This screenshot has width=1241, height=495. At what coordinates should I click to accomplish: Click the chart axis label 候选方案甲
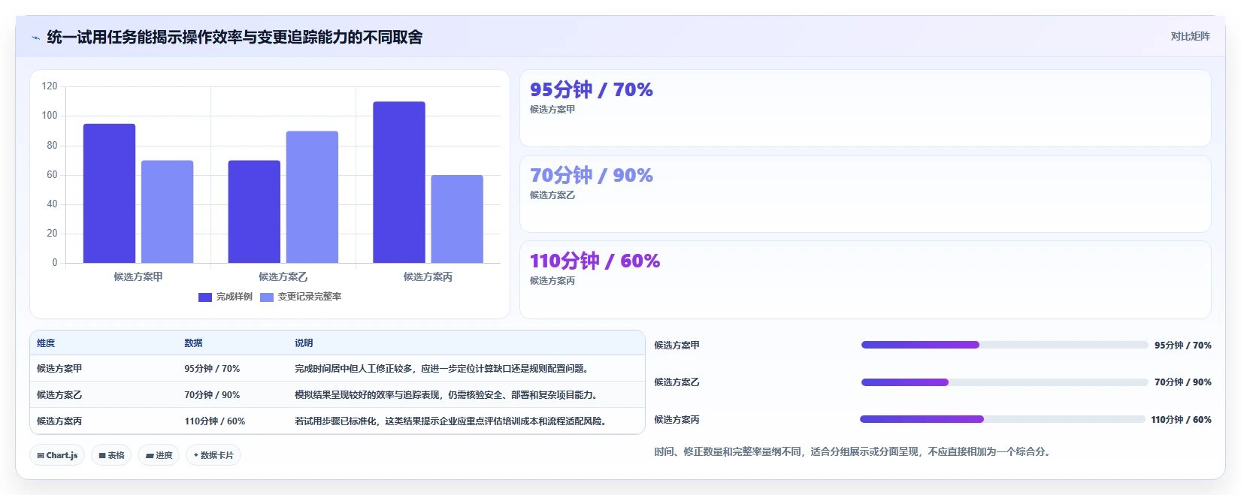(138, 276)
